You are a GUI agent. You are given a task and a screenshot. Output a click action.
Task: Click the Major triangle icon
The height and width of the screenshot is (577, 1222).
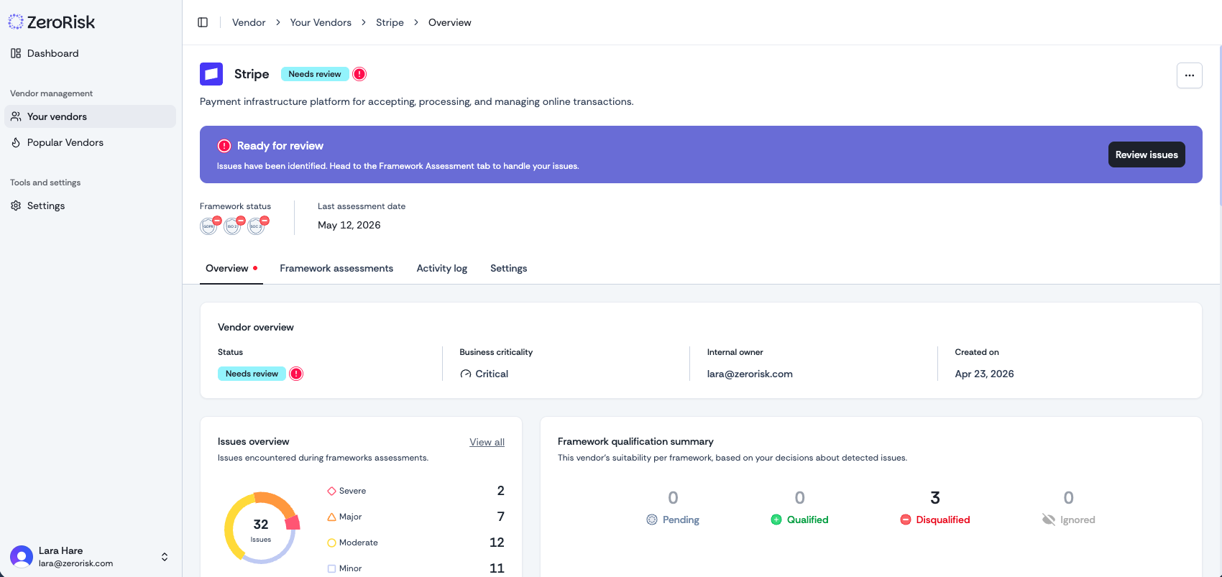click(331, 517)
